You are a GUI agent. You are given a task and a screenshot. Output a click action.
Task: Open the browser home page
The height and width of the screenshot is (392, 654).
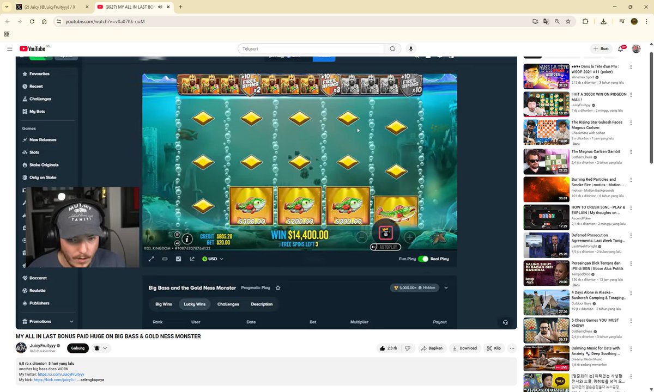(44, 21)
